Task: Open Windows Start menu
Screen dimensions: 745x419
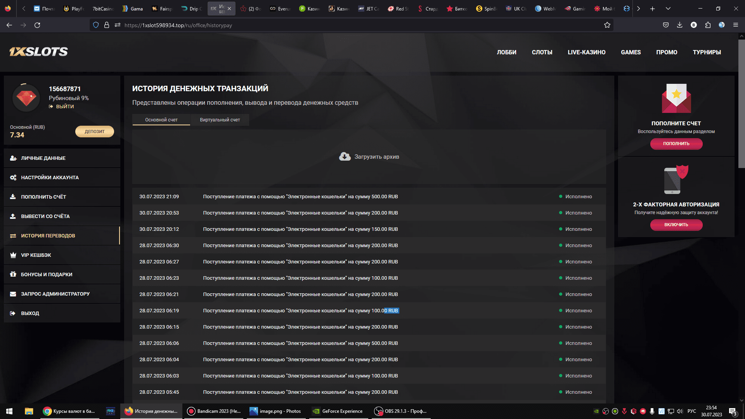Action: pos(9,411)
